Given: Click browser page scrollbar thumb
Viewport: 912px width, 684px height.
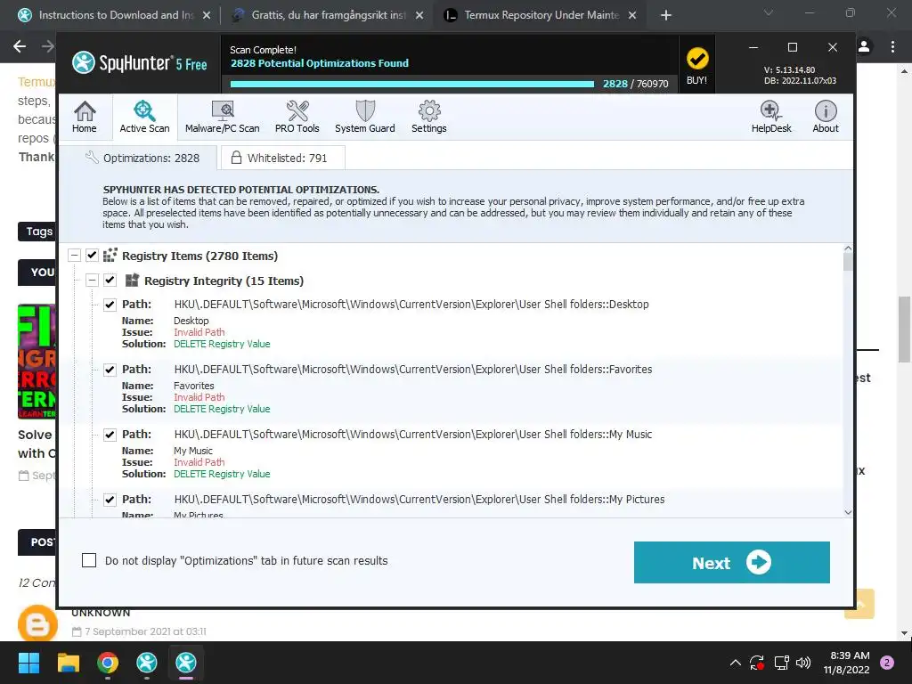Looking at the screenshot, I should (904, 330).
